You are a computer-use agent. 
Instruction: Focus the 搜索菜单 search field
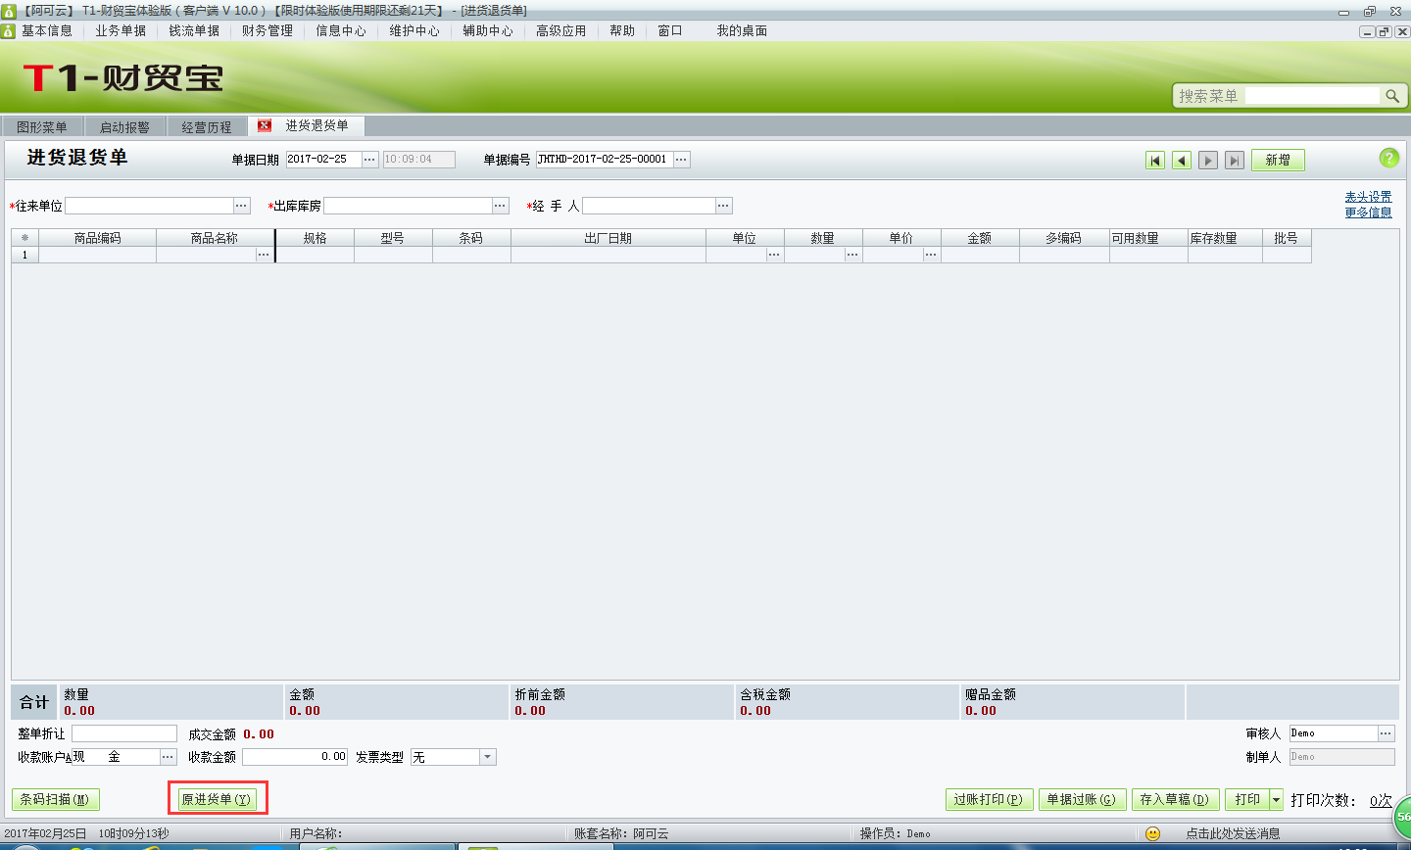click(x=1312, y=96)
